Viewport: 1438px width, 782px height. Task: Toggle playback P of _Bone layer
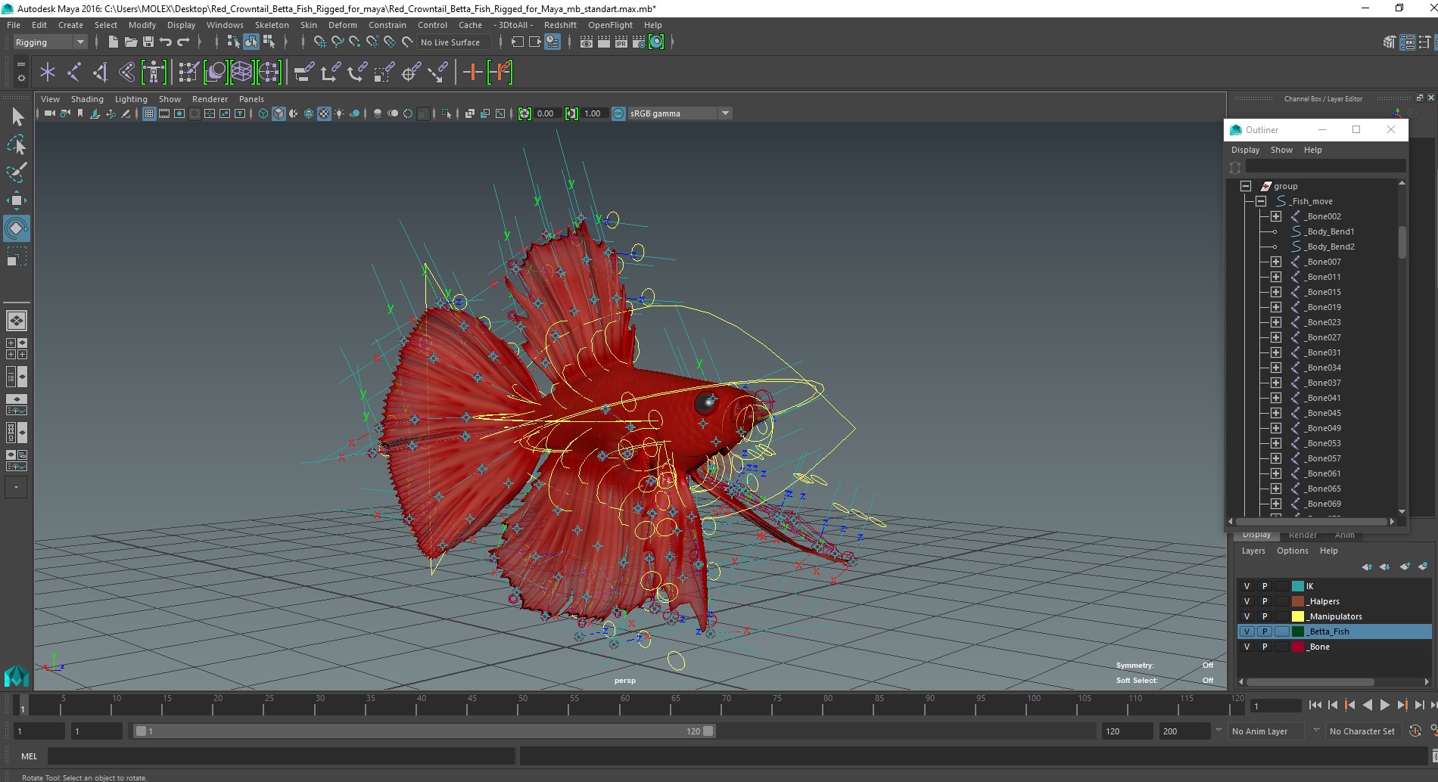click(1264, 647)
